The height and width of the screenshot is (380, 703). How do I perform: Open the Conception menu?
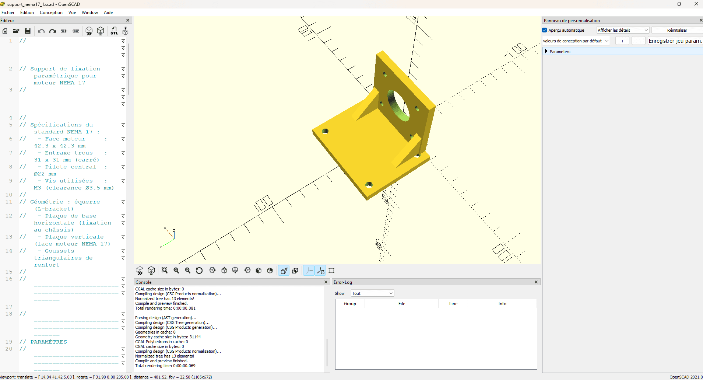pos(51,13)
